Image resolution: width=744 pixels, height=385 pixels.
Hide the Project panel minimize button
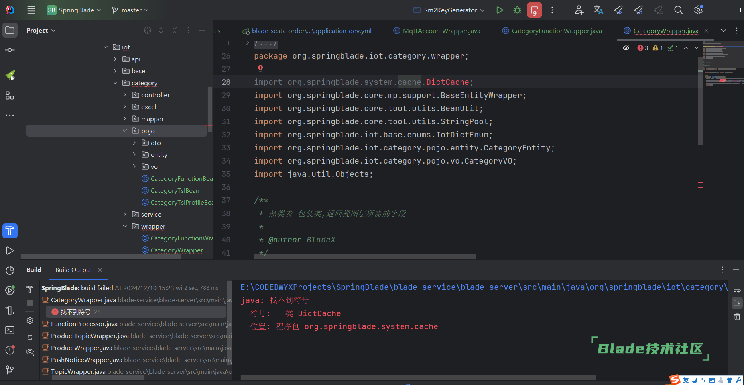click(202, 30)
